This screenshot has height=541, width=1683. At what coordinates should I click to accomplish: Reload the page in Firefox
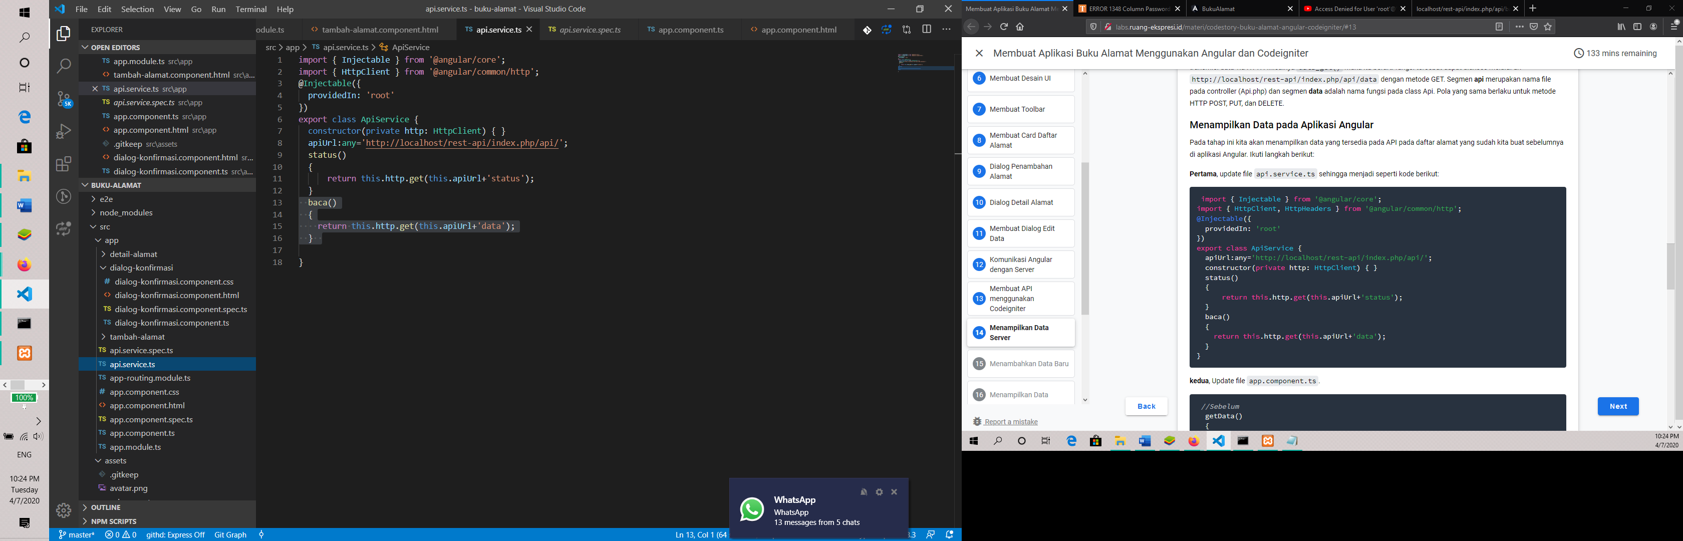click(1003, 27)
